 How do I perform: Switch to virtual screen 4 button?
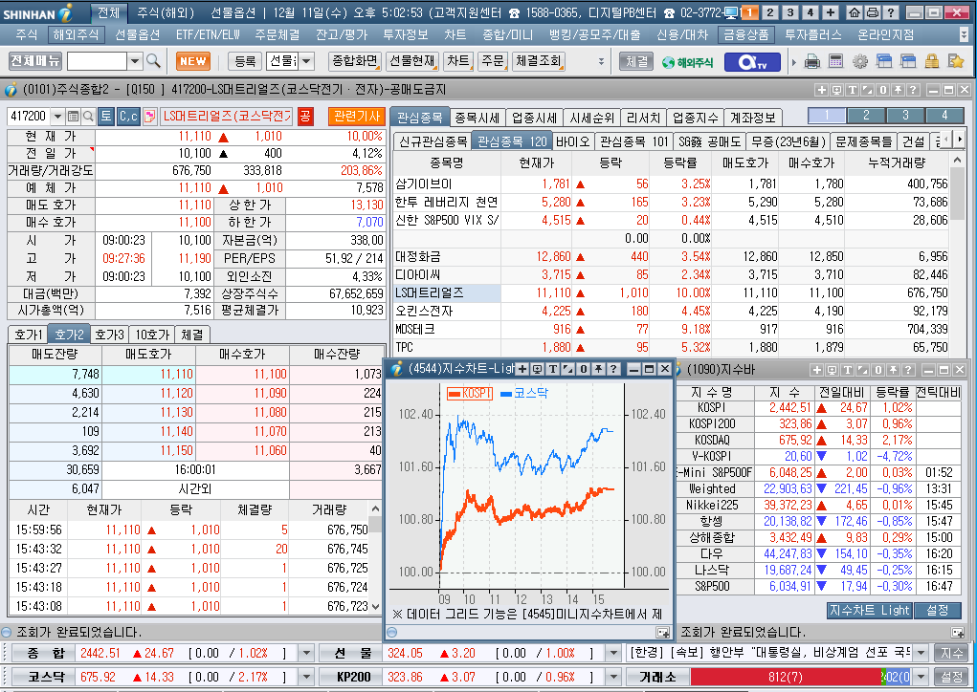tap(810, 11)
